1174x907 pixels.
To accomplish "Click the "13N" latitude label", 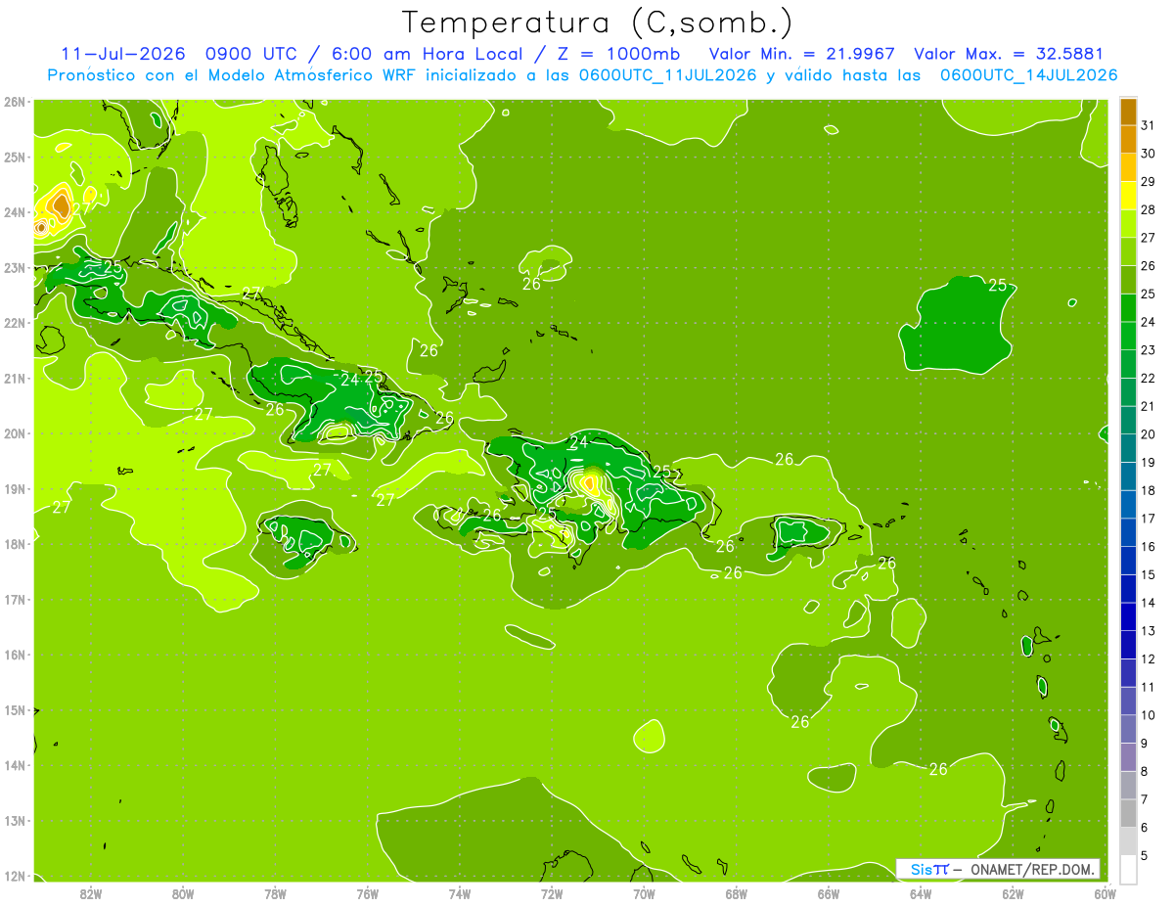I will (x=15, y=821).
